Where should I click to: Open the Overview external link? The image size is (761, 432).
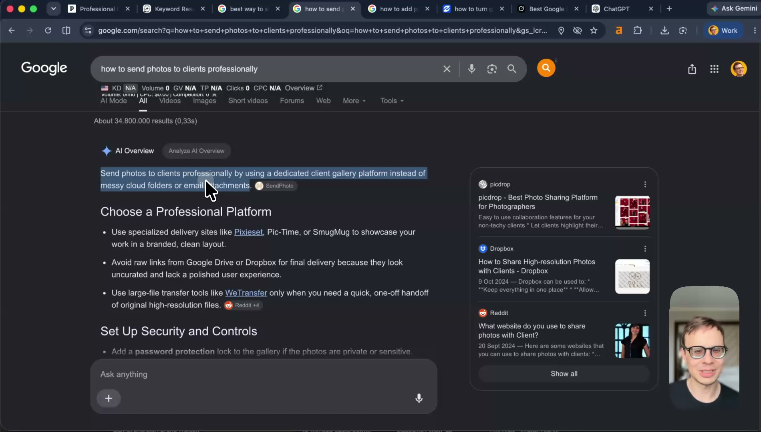304,88
